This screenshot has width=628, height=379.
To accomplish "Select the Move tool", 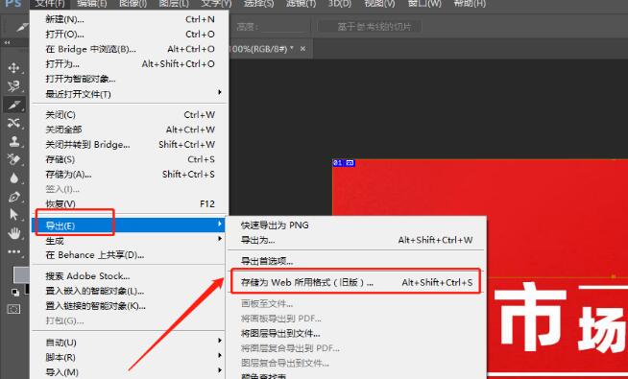I will (14, 67).
